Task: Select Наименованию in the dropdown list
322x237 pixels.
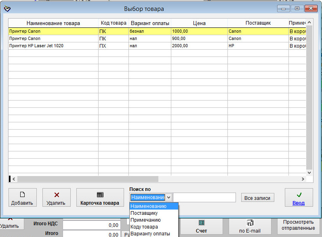Action: pos(154,206)
